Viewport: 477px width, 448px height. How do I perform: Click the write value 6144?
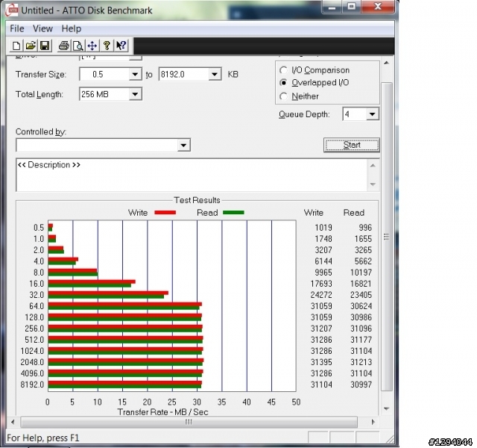(323, 261)
